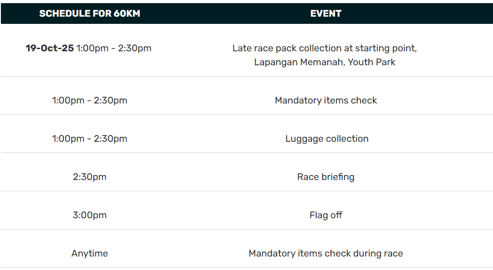Screen dimensions: 493x270
Task: Select the "Luggage collection" event text
Action: (327, 139)
